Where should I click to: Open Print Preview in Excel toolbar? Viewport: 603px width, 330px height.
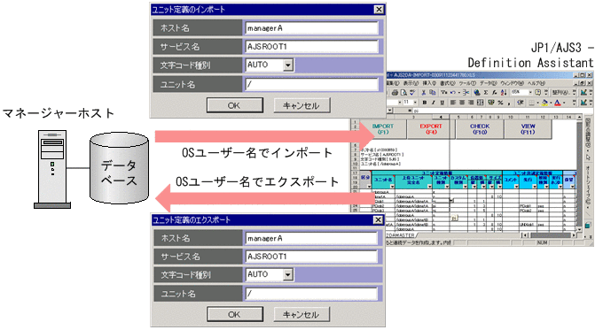click(403, 93)
